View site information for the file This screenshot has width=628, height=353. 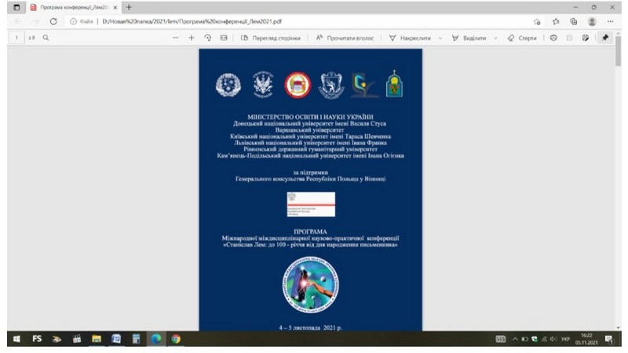point(73,22)
